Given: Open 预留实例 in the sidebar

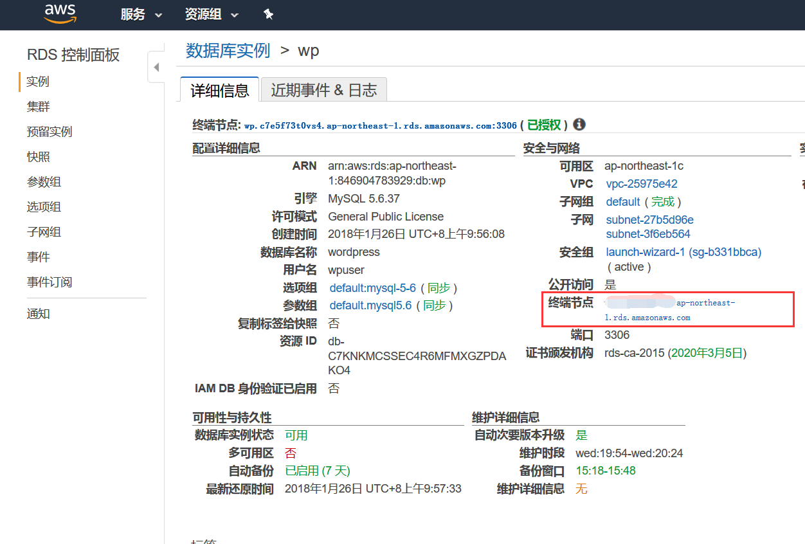Looking at the screenshot, I should tap(50, 132).
